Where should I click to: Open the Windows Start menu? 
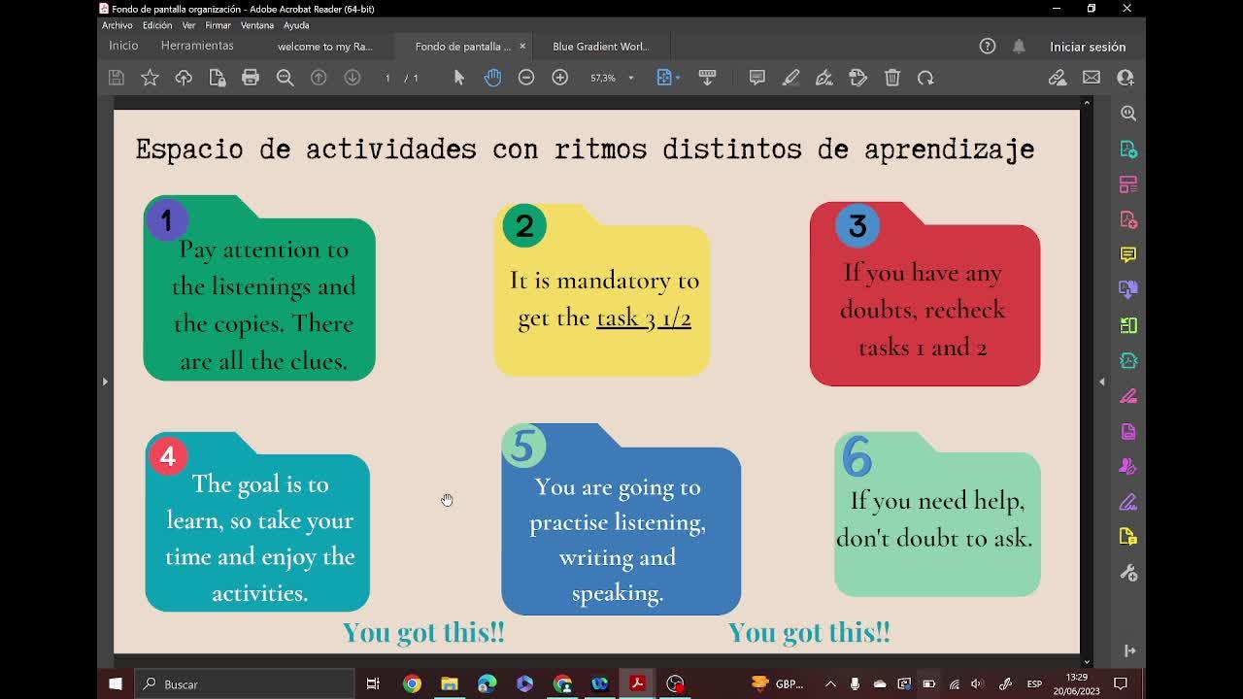point(116,684)
